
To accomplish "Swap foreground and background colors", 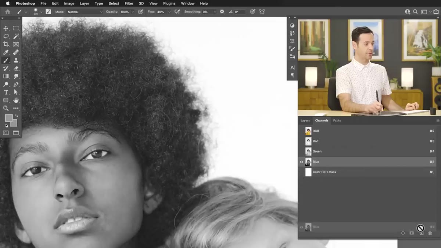I will (16, 116).
